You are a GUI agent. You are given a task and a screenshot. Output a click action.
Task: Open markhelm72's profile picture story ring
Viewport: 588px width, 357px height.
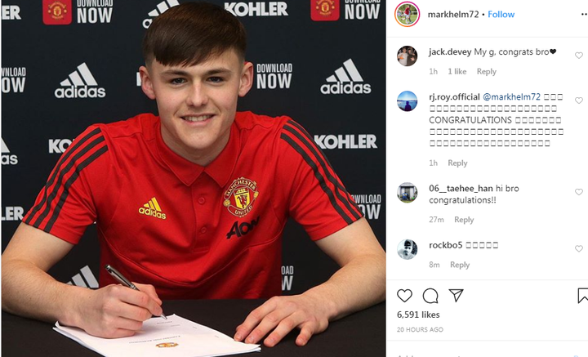coord(407,14)
